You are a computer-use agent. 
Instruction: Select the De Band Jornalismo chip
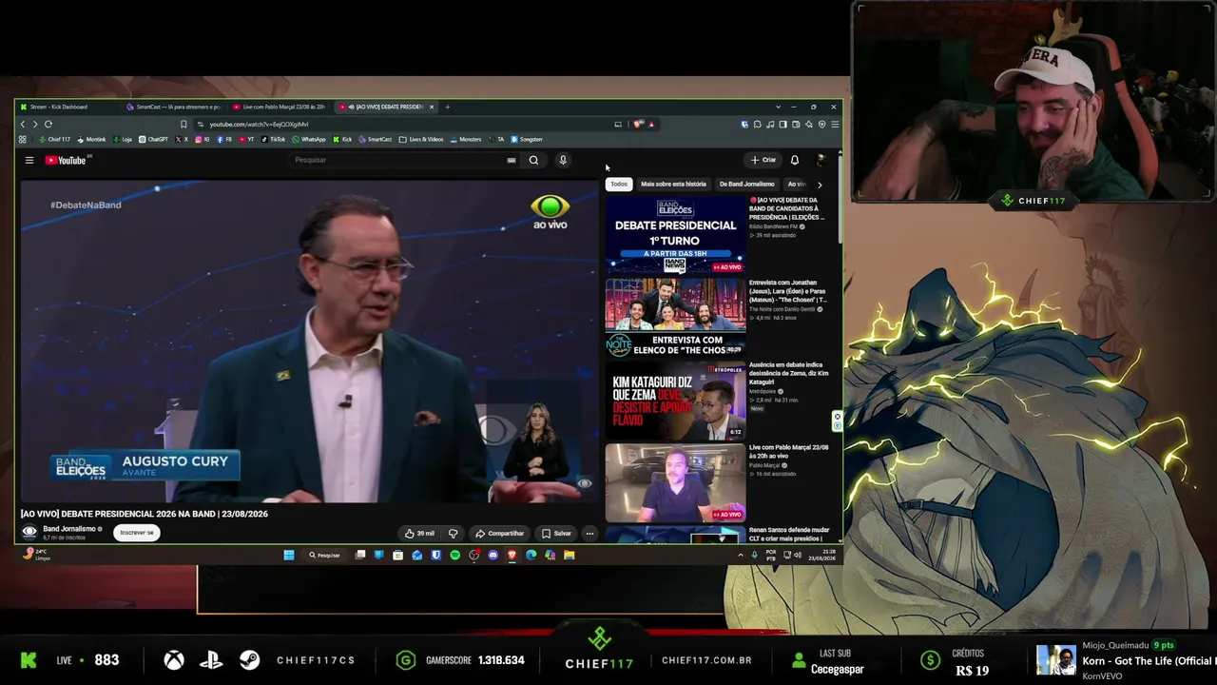point(746,184)
